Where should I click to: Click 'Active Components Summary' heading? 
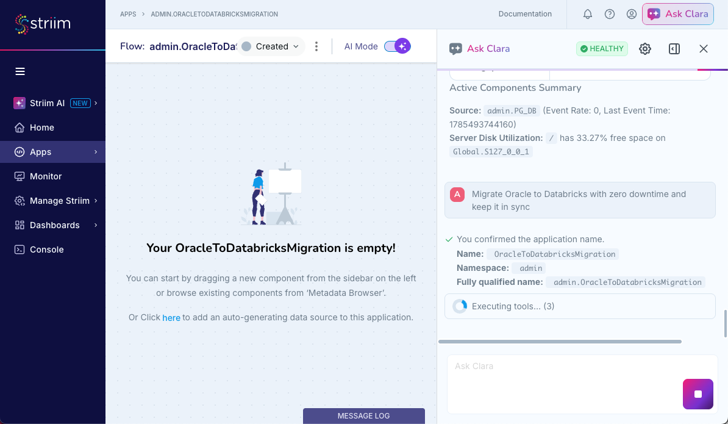point(515,88)
